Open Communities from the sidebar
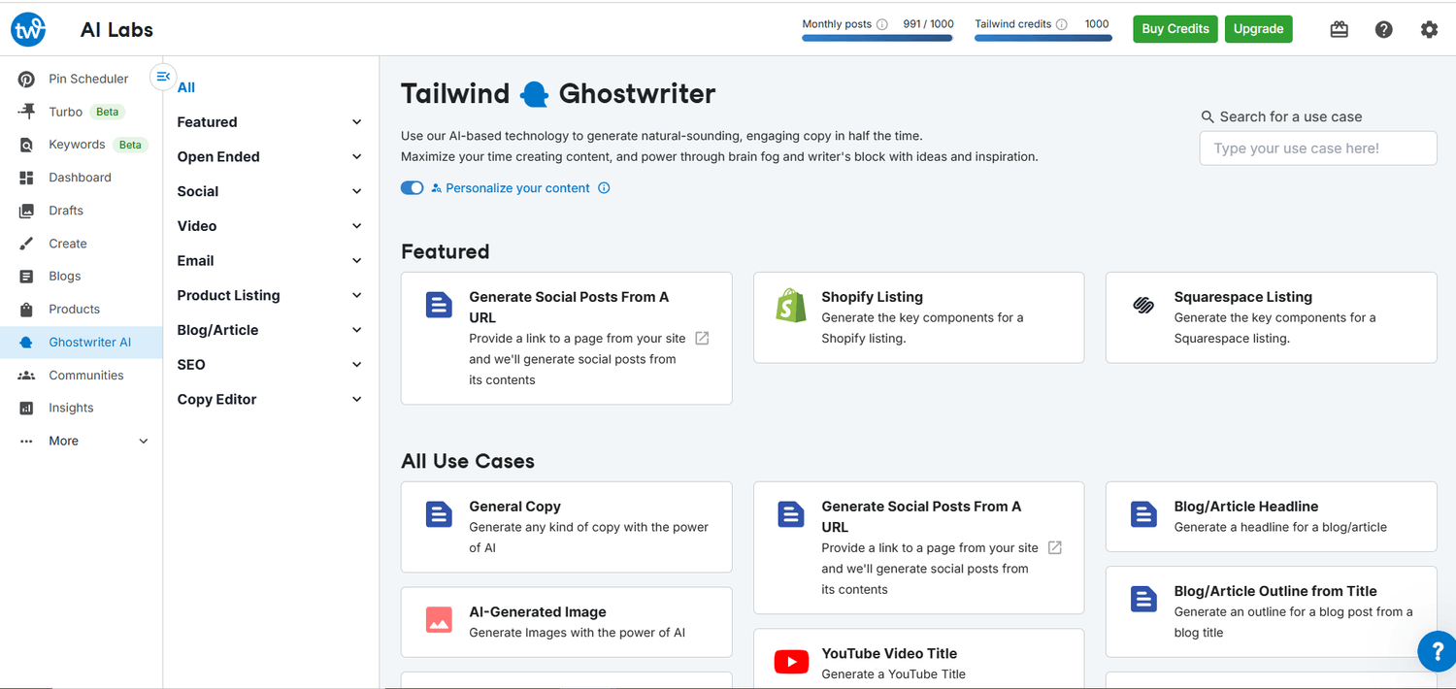This screenshot has height=689, width=1456. click(86, 376)
